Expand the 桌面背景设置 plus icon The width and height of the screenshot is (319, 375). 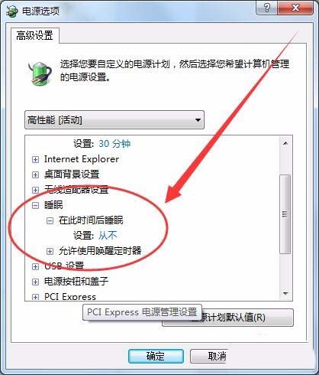pos(35,175)
